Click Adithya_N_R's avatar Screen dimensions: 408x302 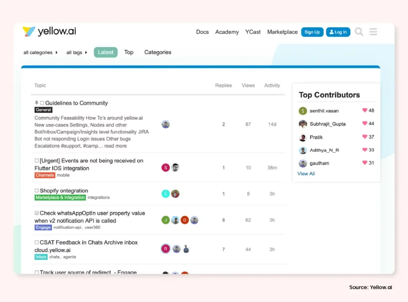click(303, 150)
